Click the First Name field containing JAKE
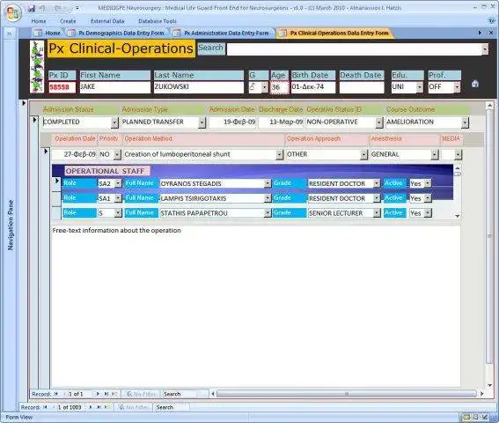499x423 pixels. tap(114, 87)
